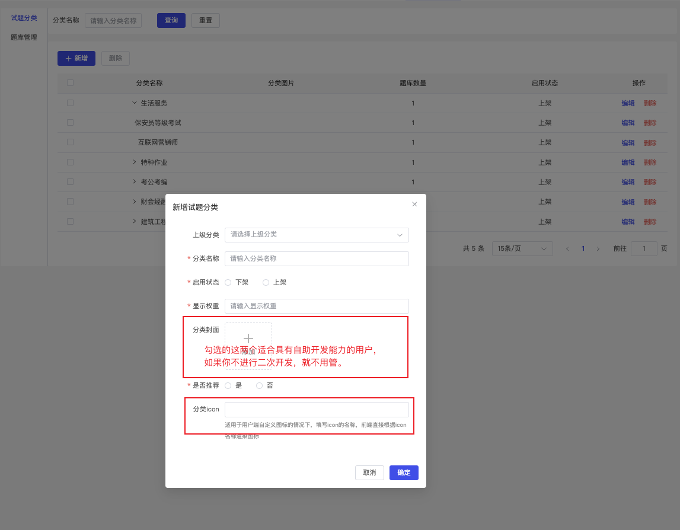Click the 分类名称 input in the dialog
680x530 pixels.
317,258
